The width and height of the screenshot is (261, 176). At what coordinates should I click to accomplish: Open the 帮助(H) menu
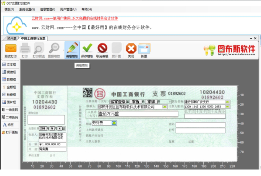point(87,9)
